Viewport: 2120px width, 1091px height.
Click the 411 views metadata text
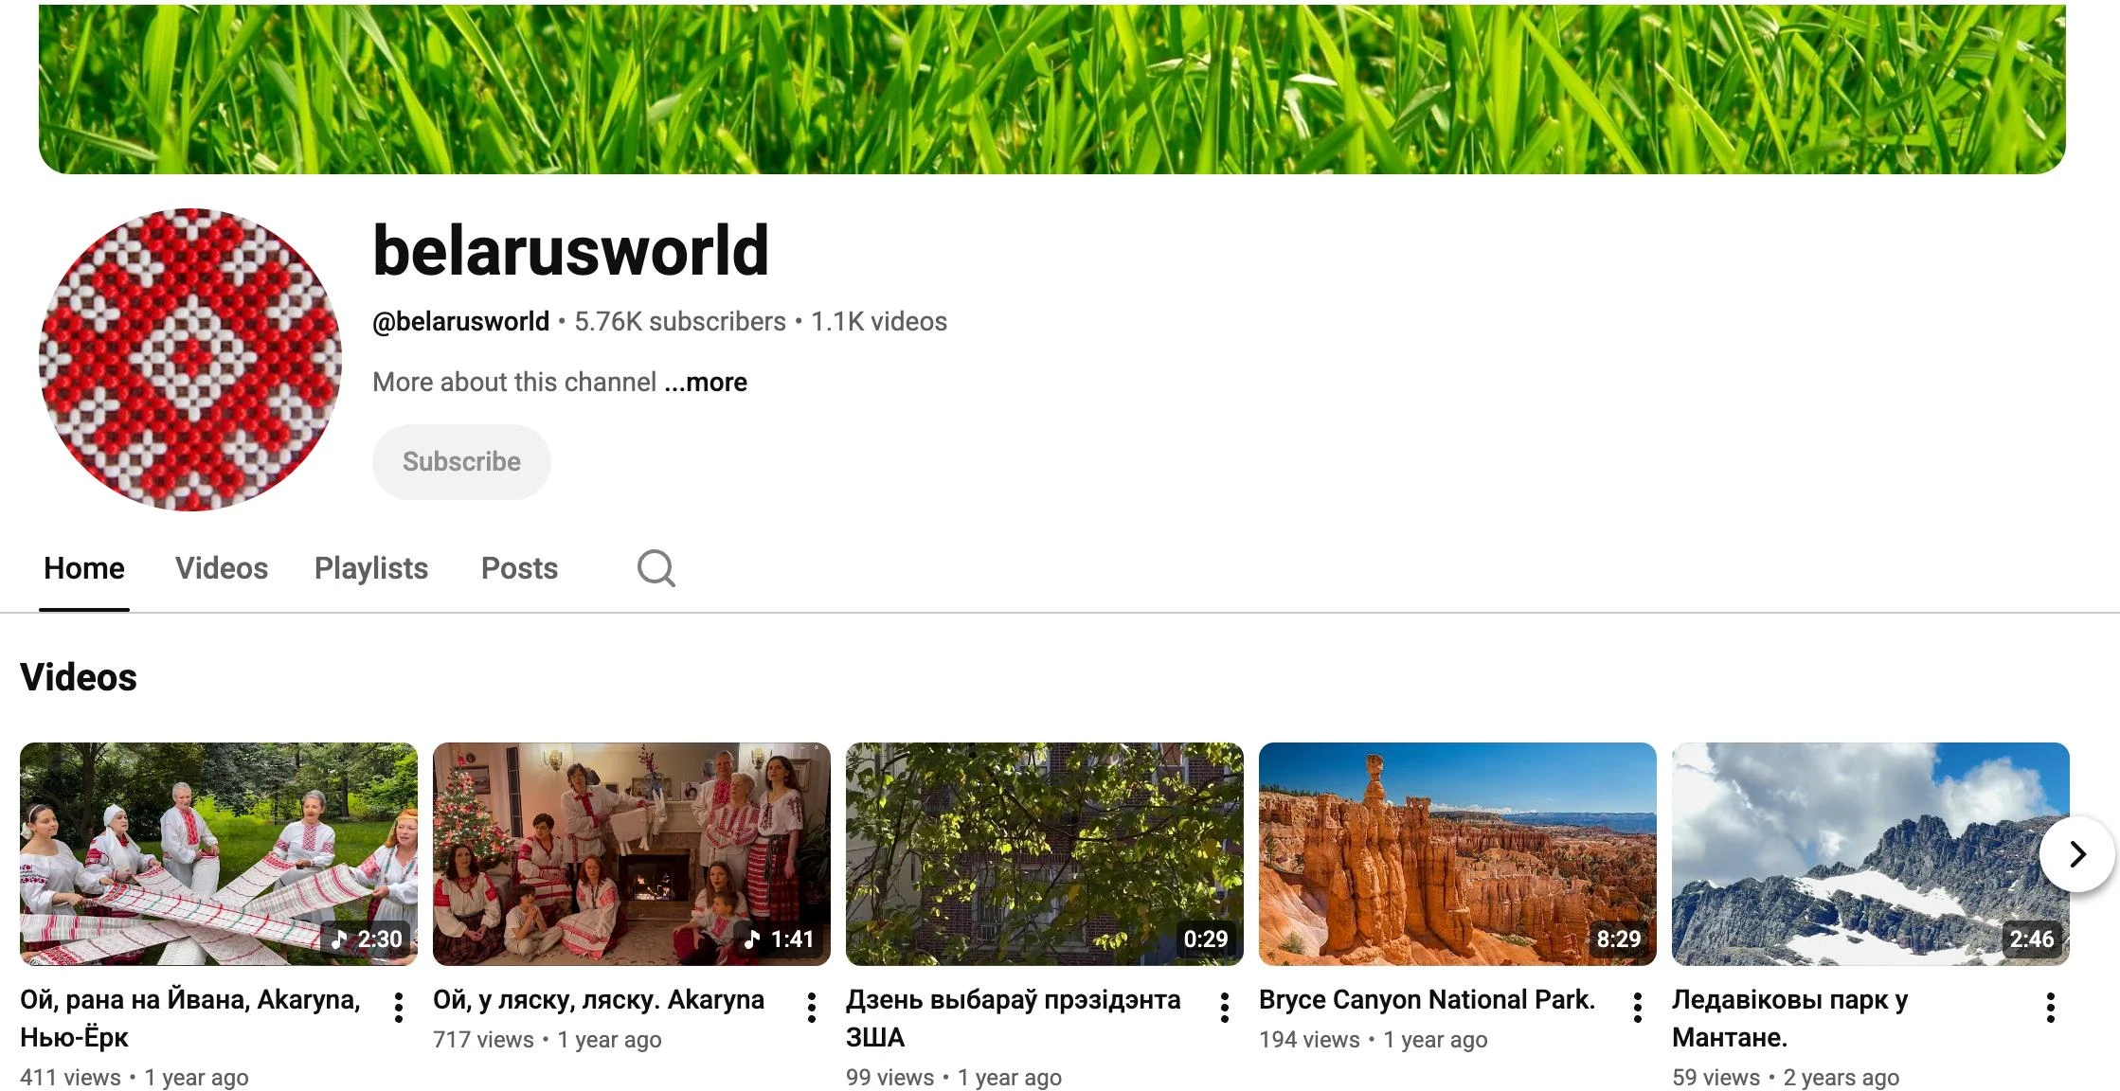click(x=70, y=1078)
